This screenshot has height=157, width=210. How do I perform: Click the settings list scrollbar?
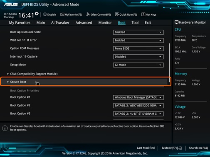click(x=170, y=63)
